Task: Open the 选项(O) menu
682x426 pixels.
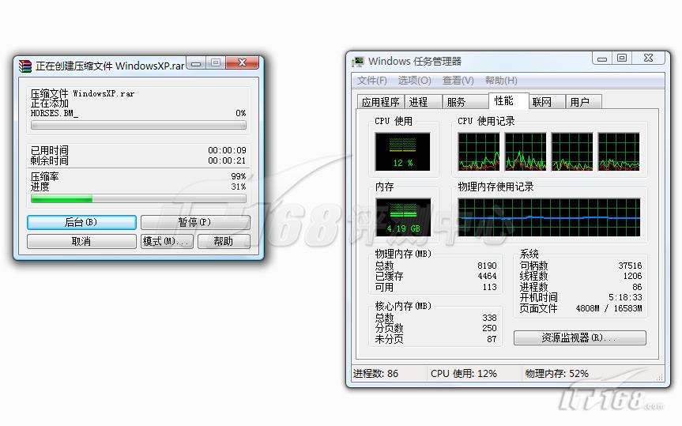Action: (x=414, y=81)
